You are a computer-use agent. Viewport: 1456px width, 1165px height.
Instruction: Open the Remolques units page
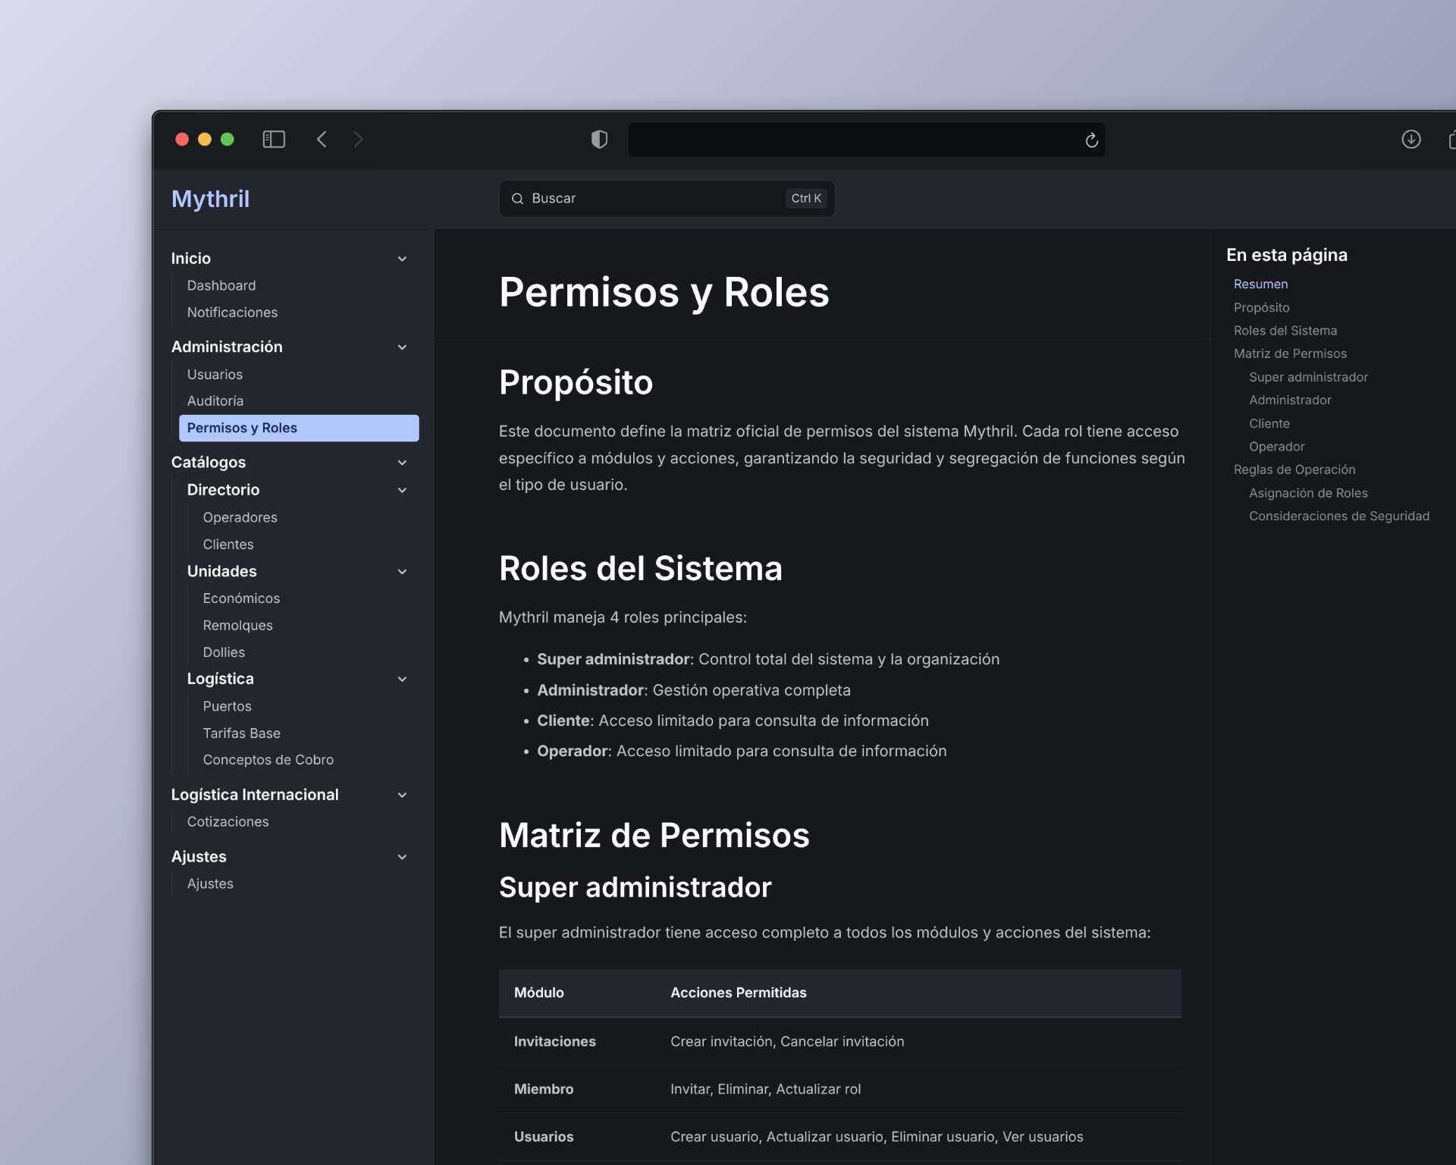pyautogui.click(x=237, y=626)
